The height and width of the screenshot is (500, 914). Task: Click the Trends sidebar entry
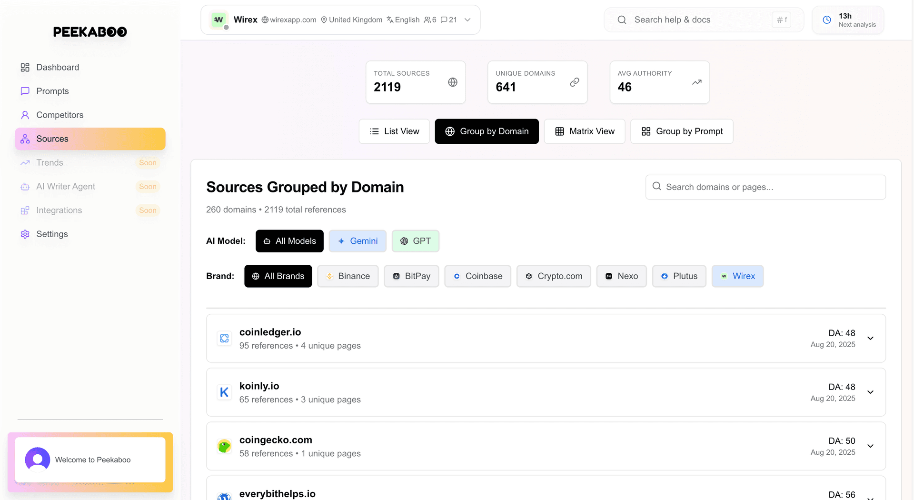(90, 162)
